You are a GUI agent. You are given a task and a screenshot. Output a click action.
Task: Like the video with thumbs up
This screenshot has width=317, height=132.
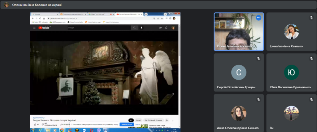(35, 124)
